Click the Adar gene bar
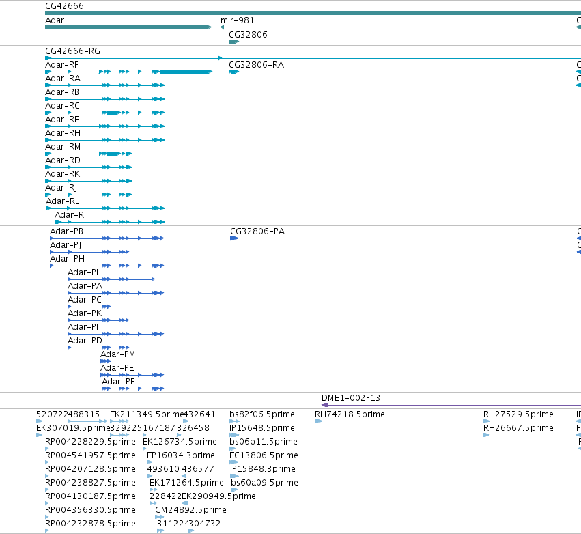Screen dimensions: 581x534 point(128,27)
